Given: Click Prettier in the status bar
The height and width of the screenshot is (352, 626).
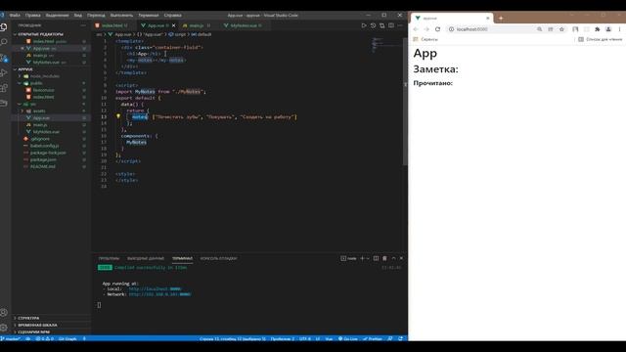Looking at the screenshot, I should coord(373,339).
